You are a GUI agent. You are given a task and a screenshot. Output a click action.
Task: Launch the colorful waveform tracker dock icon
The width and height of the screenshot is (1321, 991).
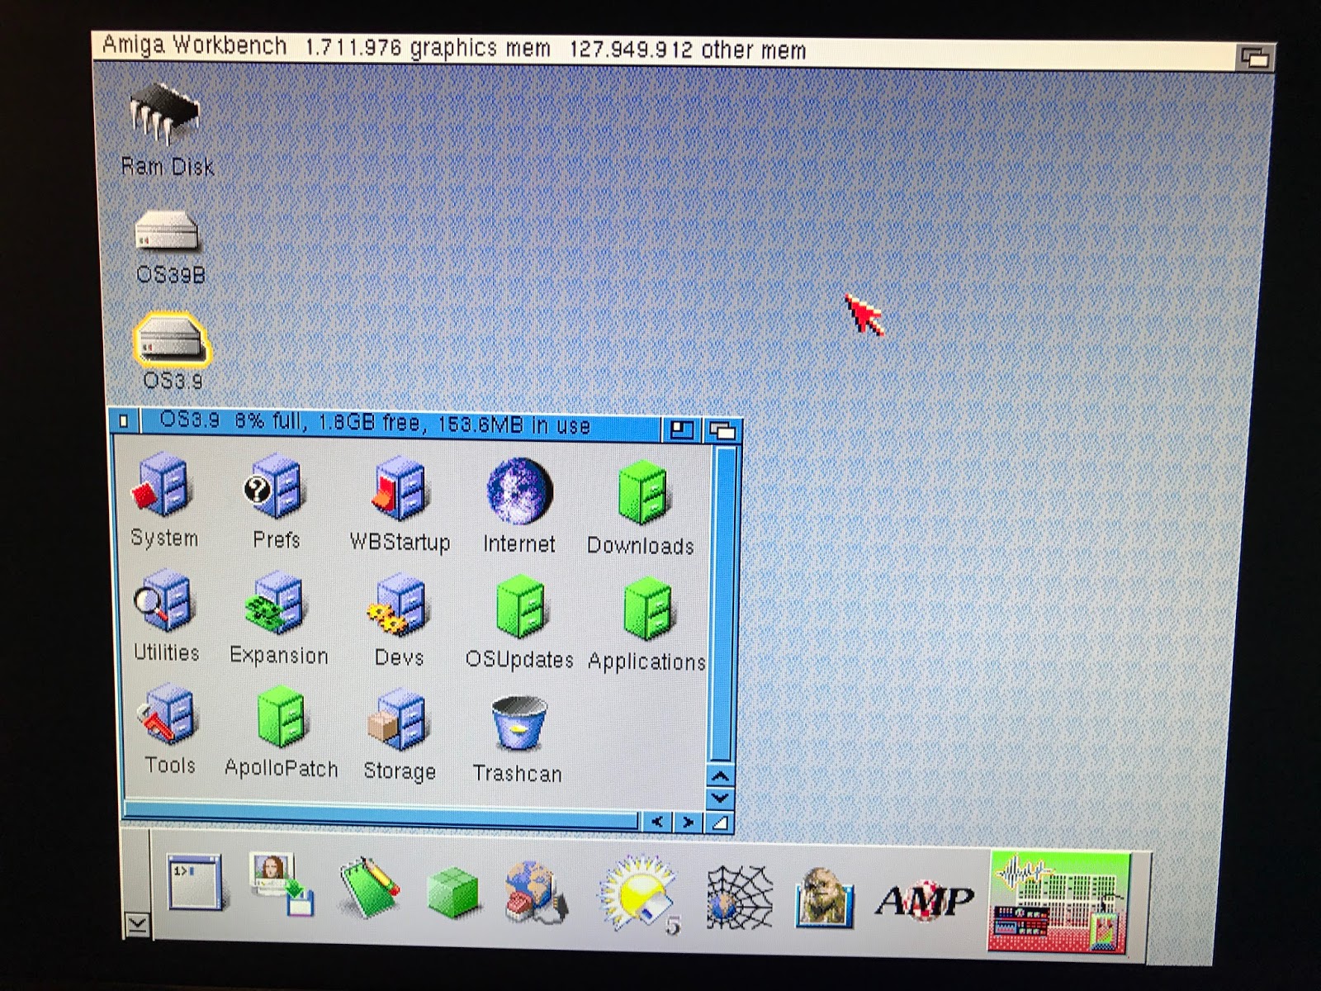pos(1058,903)
